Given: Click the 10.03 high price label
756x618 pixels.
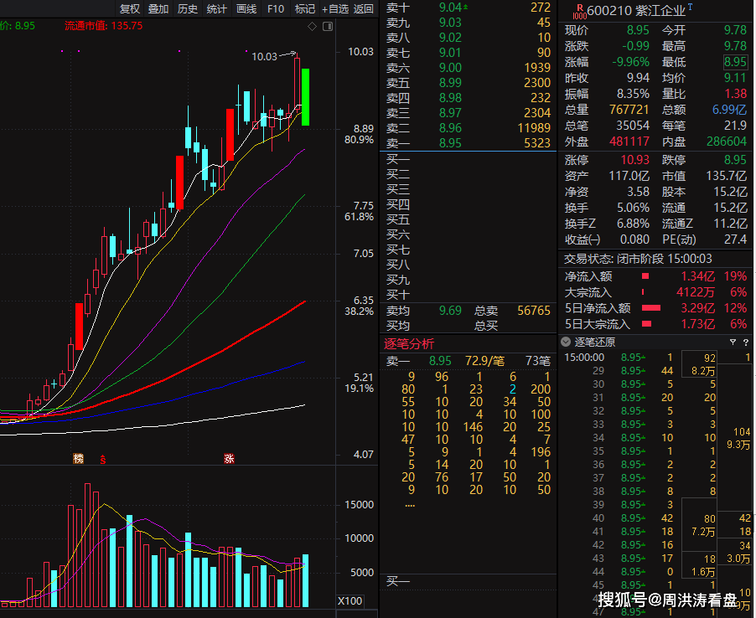Looking at the screenshot, I should 264,57.
